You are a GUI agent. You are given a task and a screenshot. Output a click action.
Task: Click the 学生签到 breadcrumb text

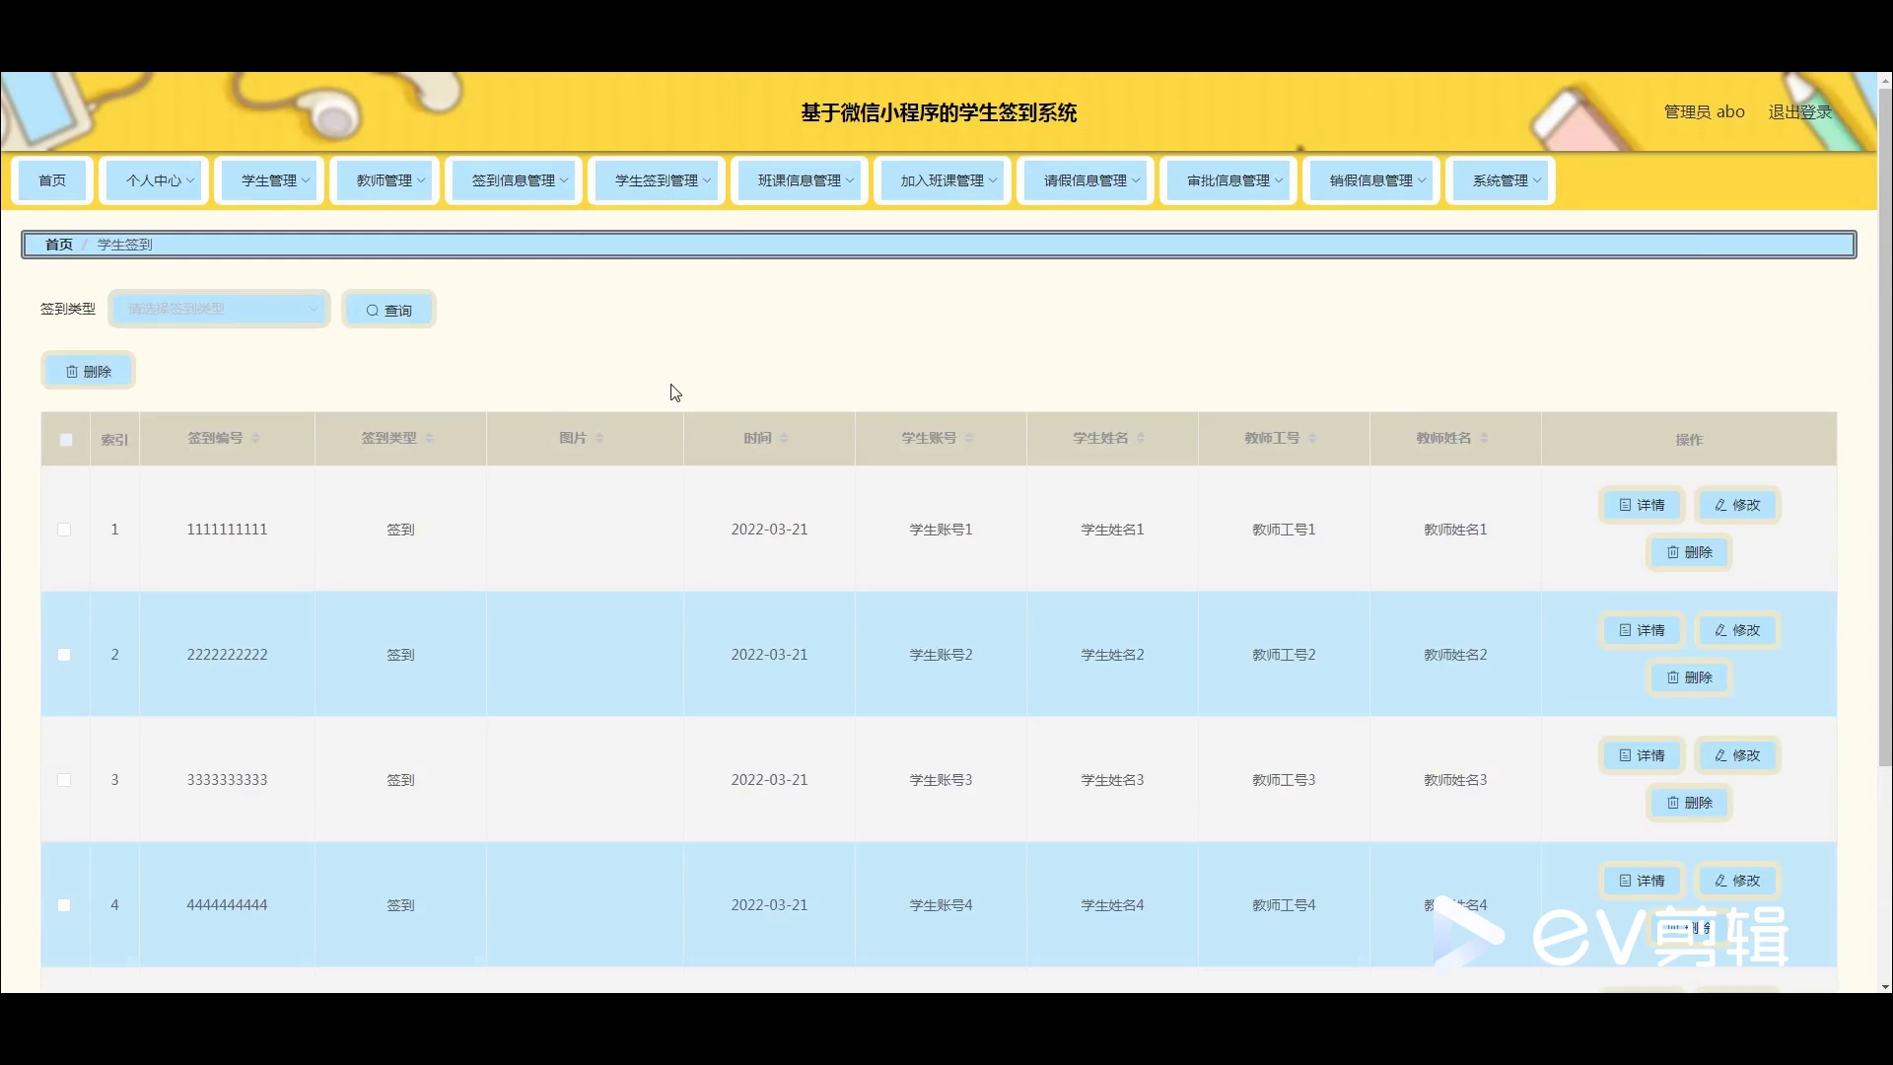[x=124, y=245]
